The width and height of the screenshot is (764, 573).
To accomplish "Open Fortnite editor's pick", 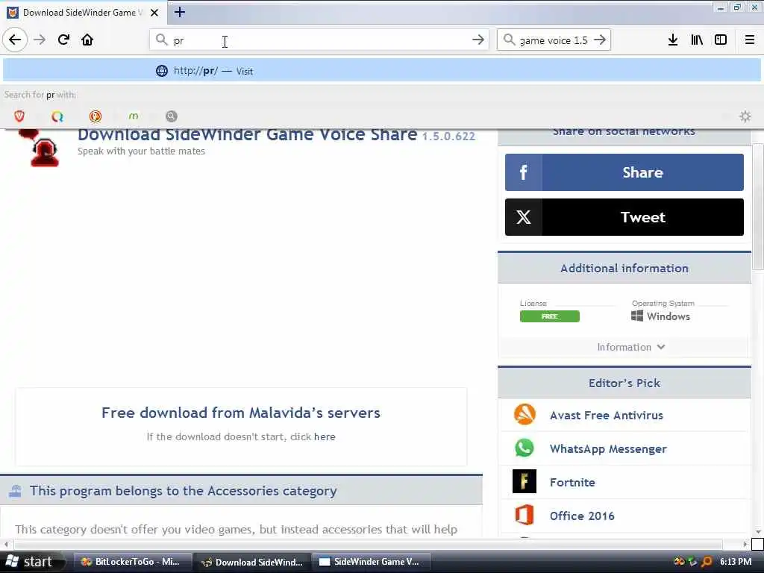I will 572,483.
